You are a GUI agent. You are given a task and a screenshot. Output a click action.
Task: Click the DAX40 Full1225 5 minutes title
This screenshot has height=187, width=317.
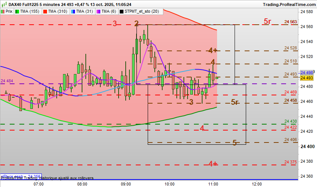(x=34, y=4)
